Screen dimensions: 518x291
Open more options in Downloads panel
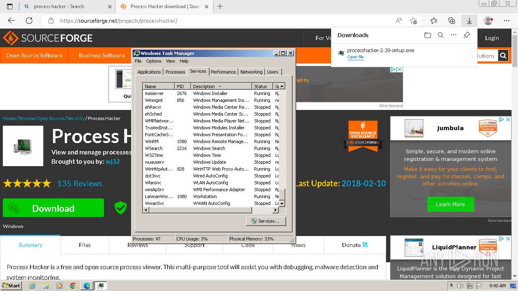click(454, 35)
